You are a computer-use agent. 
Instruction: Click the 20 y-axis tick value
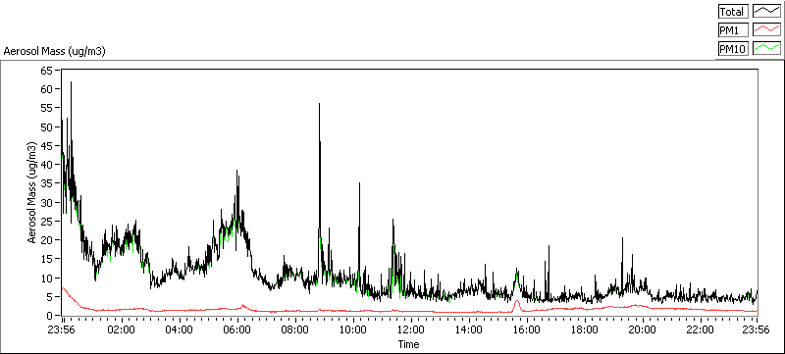click(47, 240)
